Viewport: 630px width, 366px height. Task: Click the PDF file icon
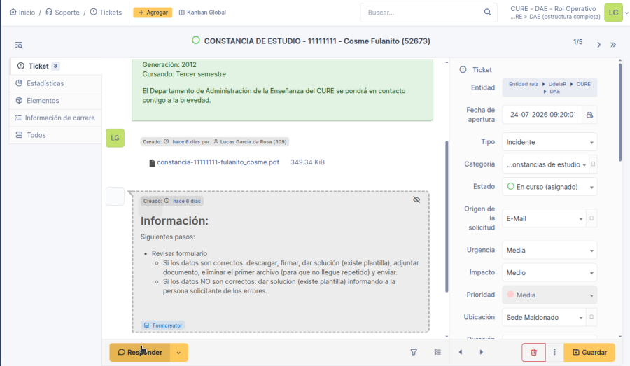(152, 163)
